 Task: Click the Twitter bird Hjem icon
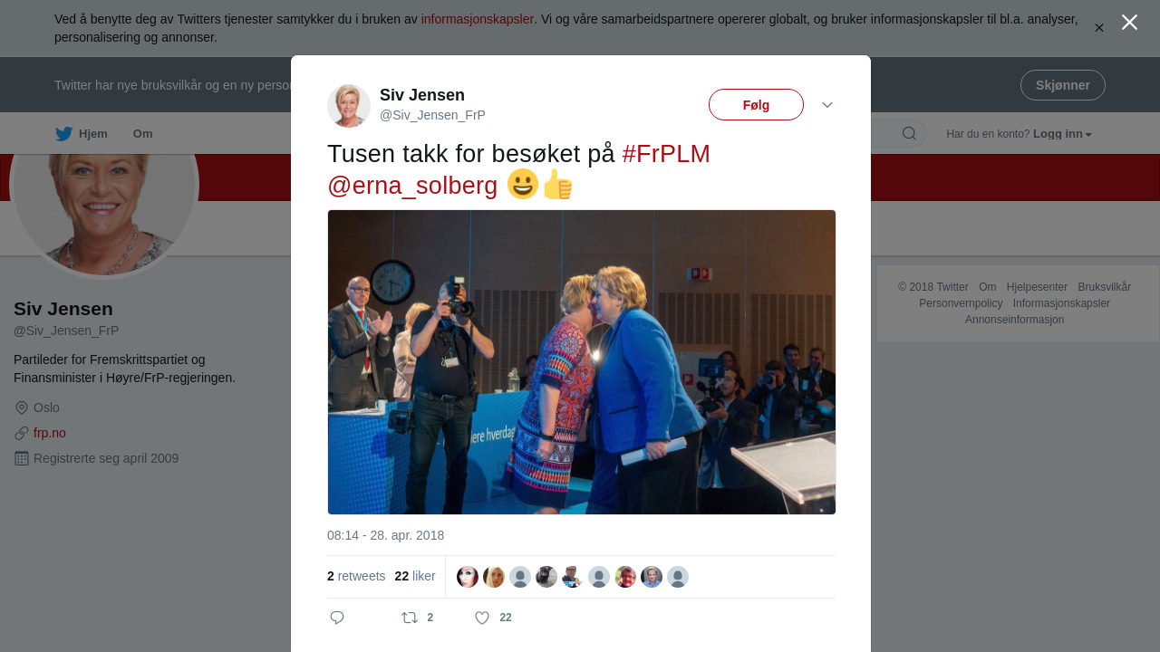63,134
